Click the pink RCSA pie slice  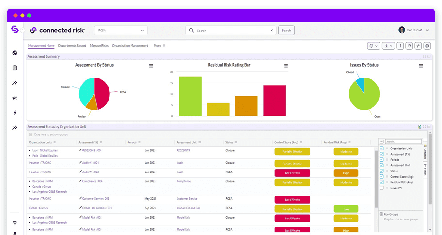tap(102, 93)
